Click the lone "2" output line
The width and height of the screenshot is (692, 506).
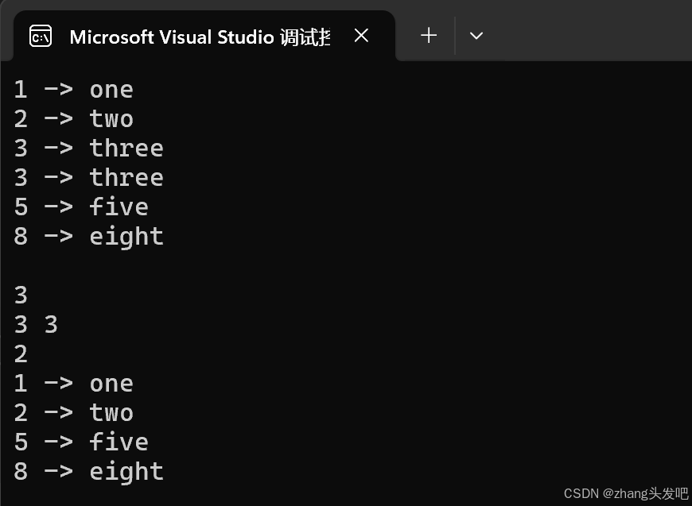pos(21,354)
